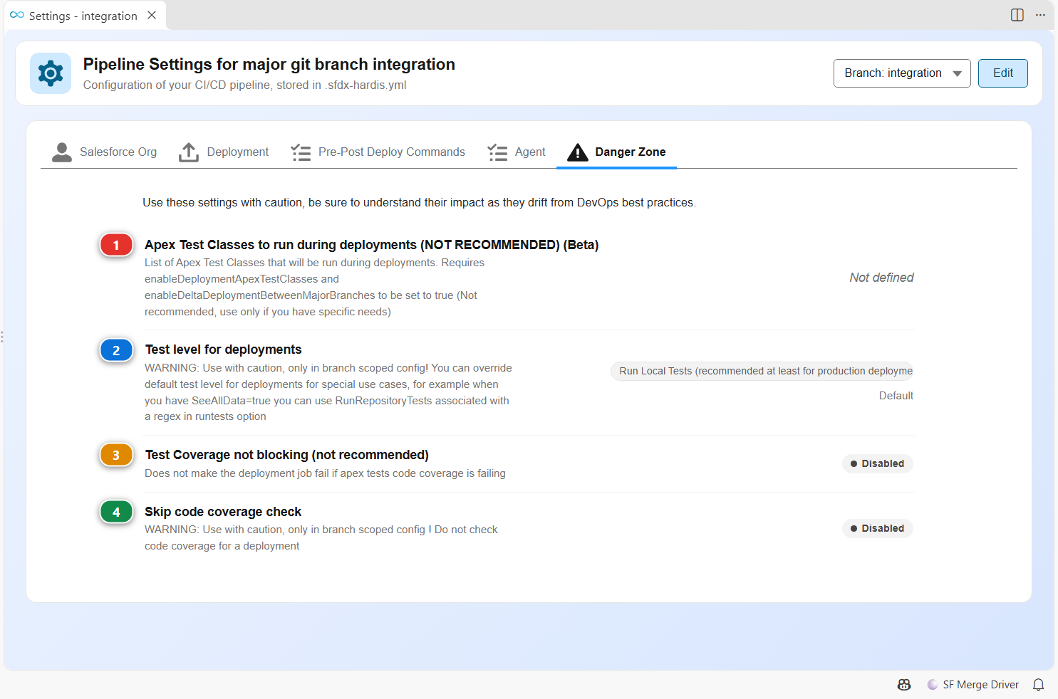1058x699 pixels.
Task: Click the SF Merge Driver spinner icon
Action: (x=933, y=685)
